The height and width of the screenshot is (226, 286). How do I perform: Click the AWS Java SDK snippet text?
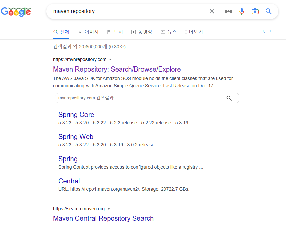[143, 82]
